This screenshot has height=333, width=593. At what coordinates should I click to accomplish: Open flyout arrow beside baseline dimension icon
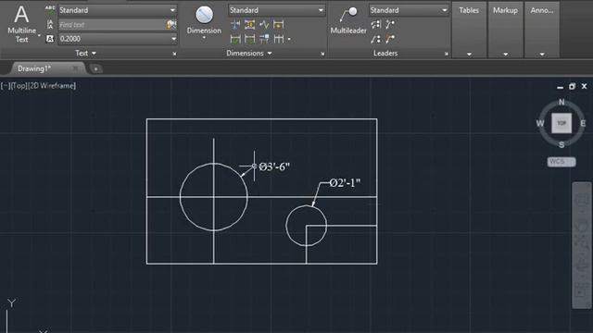[x=289, y=39]
